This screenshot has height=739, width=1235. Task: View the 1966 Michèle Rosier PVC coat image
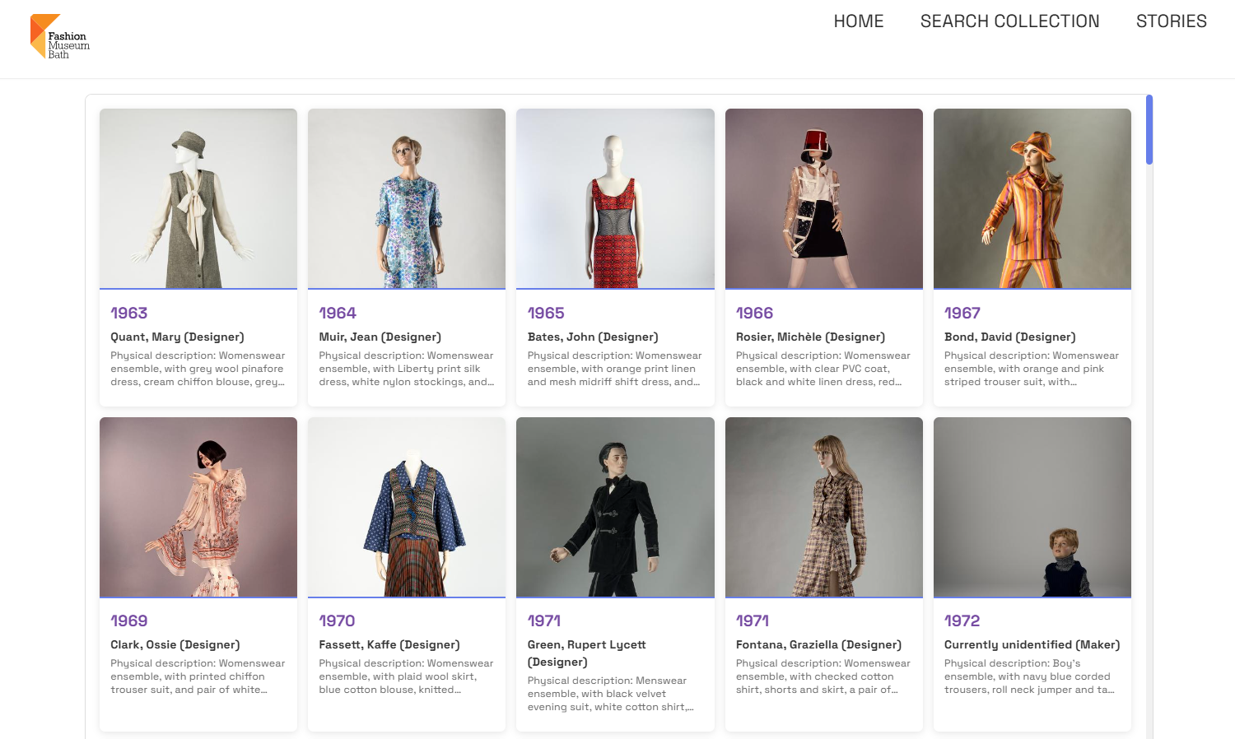tap(823, 198)
